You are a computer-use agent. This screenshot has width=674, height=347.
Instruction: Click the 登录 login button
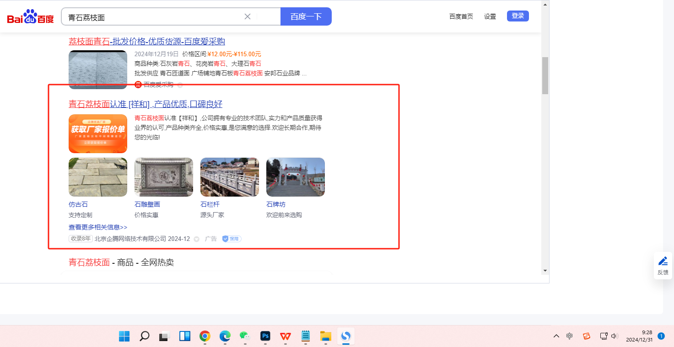(518, 16)
